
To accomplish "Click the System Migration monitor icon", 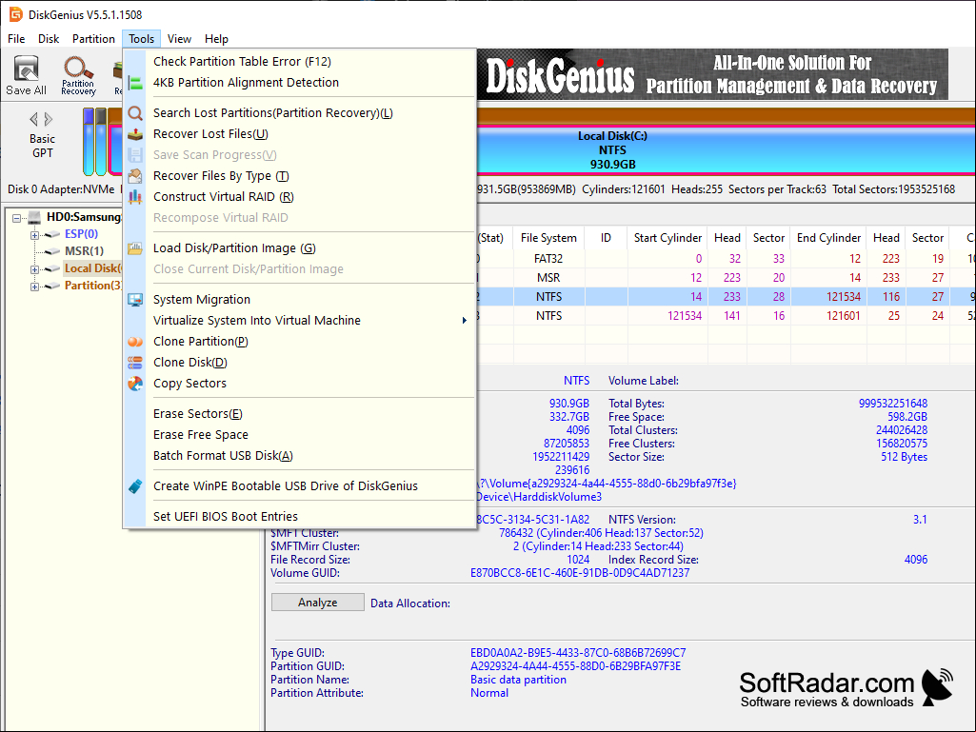I will (135, 300).
